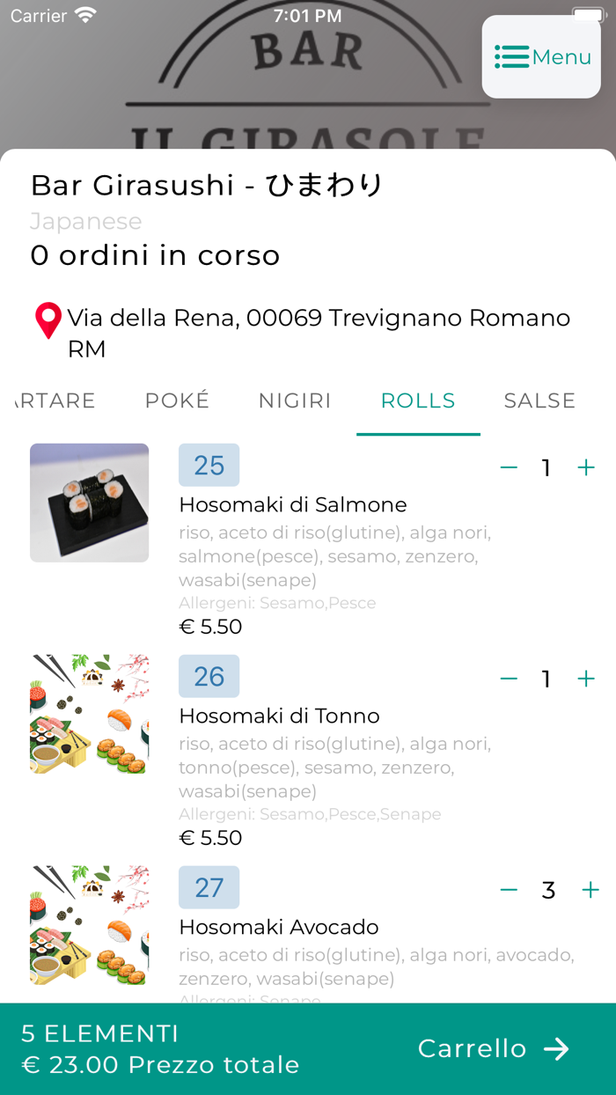
Task: Select the SALSE tab
Action: (x=539, y=401)
